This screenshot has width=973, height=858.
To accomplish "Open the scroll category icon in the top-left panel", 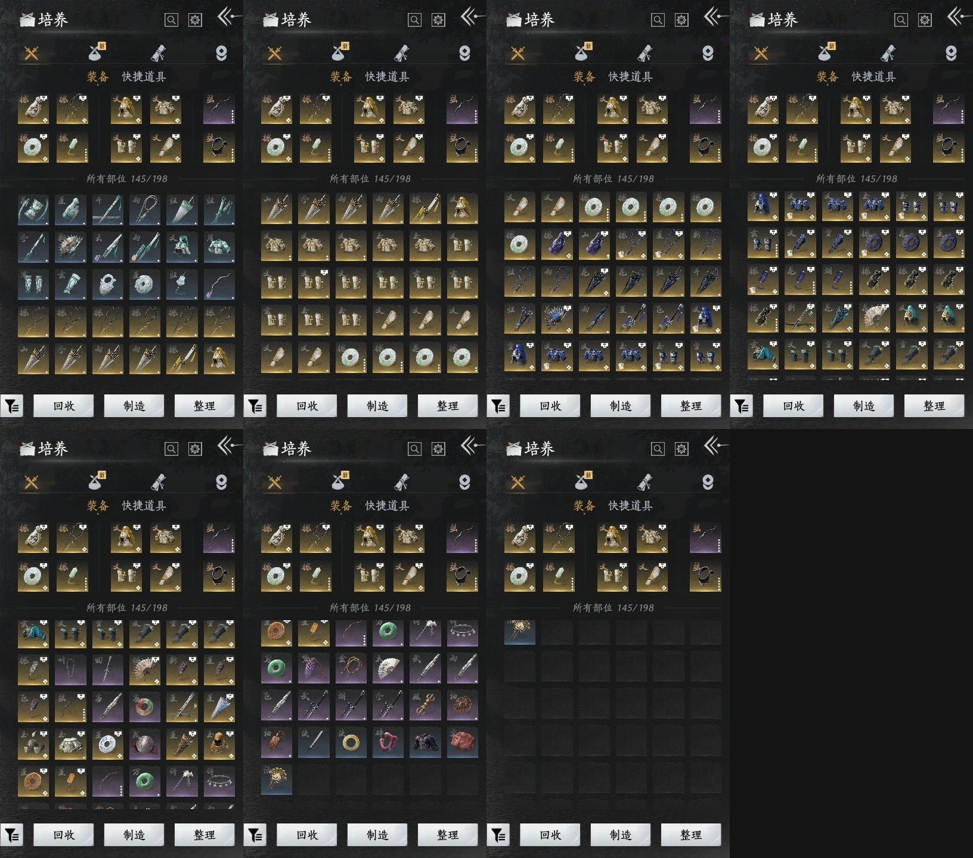I will (159, 53).
